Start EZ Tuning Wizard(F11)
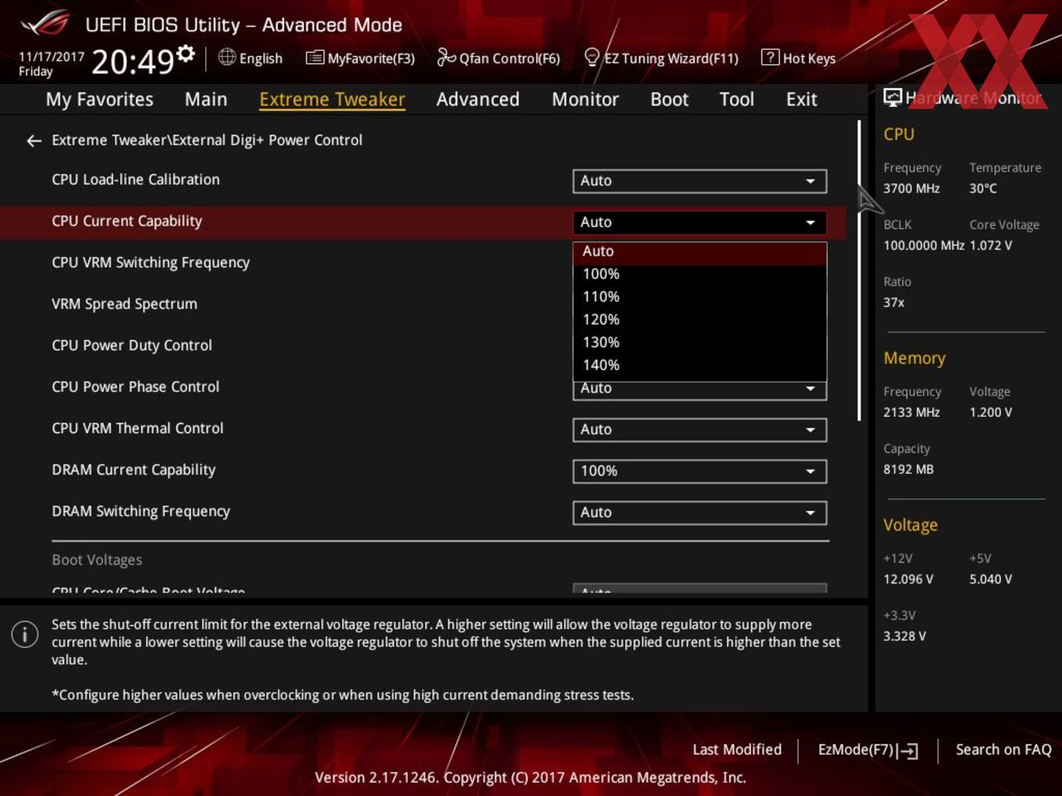 (x=661, y=58)
